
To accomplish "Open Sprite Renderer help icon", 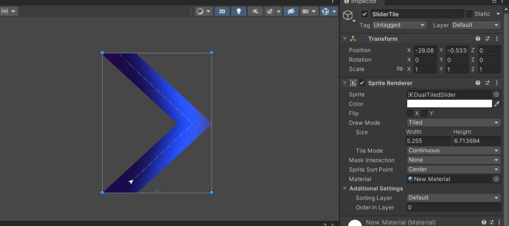I will click(478, 83).
